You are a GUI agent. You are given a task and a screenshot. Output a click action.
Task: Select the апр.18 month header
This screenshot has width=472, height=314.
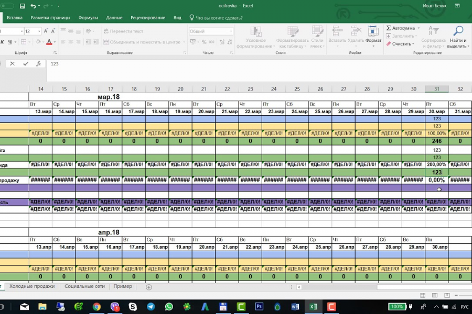(109, 232)
